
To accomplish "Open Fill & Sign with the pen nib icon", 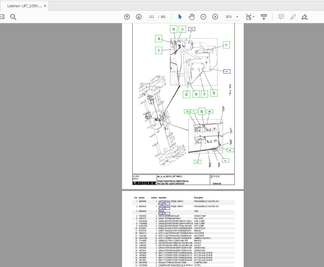I will point(304,17).
